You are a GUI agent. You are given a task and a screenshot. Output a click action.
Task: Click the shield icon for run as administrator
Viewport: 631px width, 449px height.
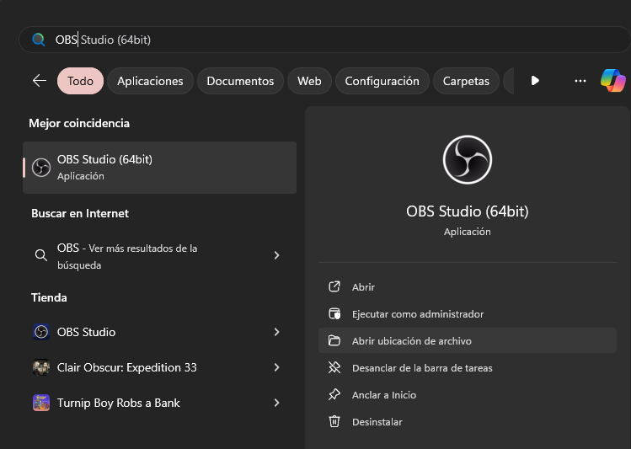point(334,314)
